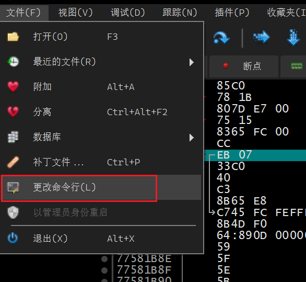This screenshot has height=282, width=306.
Task: Click the blue right-arrow trace toolbar icon
Action: pos(262,37)
